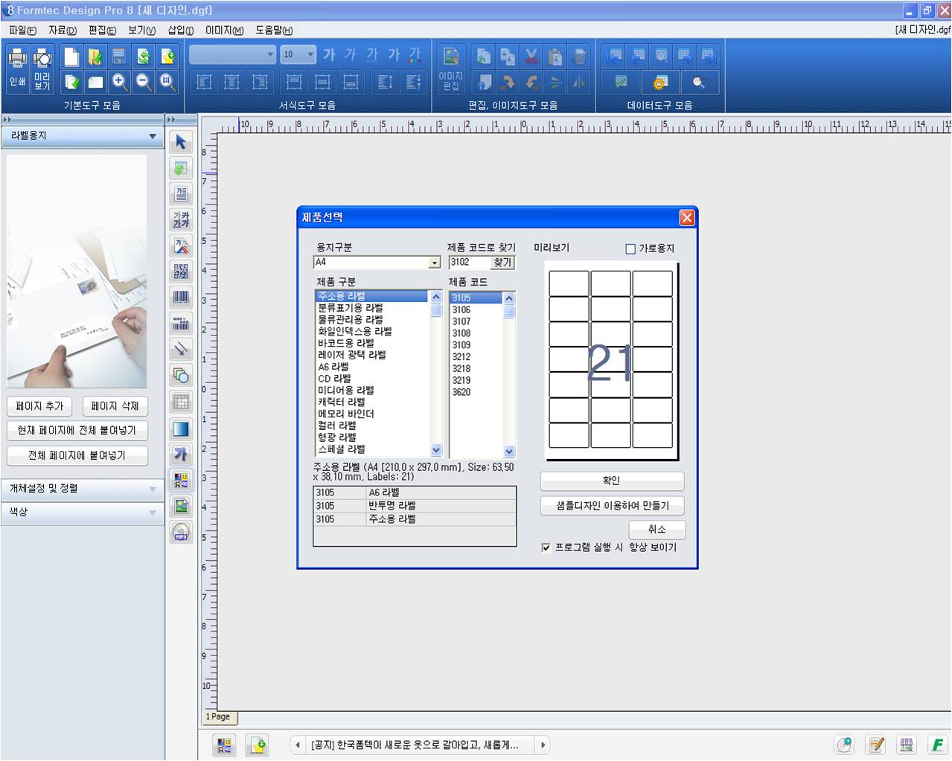This screenshot has width=952, height=761.
Task: Open the 삽입 menu
Action: [x=181, y=30]
